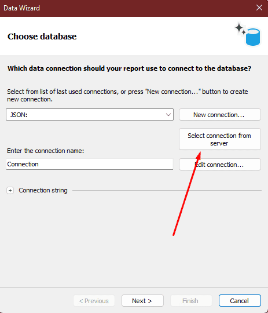Close the Data Wizard dialog
268x313 pixels.
(x=259, y=8)
